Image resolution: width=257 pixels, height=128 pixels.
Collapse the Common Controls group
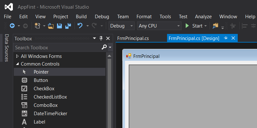click(17, 64)
